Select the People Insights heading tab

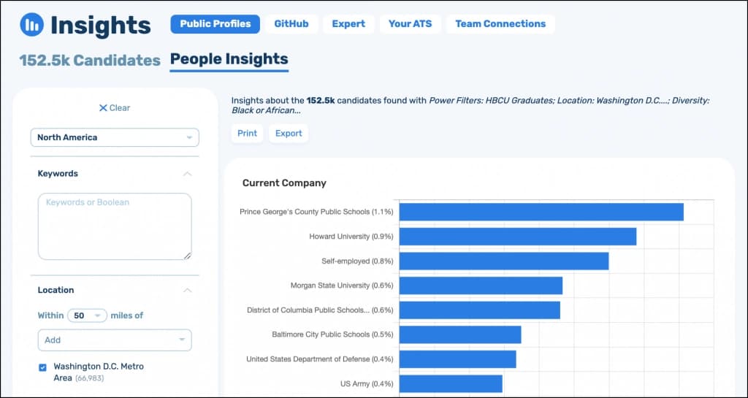tap(229, 59)
